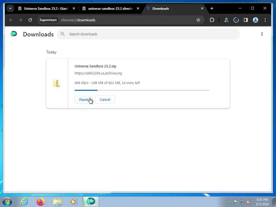
Task: Cancel the Universe Sandbox 23.2.zip download
Action: pos(105,99)
